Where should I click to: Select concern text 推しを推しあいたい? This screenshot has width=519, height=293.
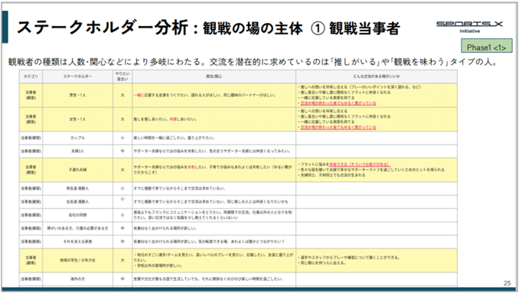(x=151, y=119)
